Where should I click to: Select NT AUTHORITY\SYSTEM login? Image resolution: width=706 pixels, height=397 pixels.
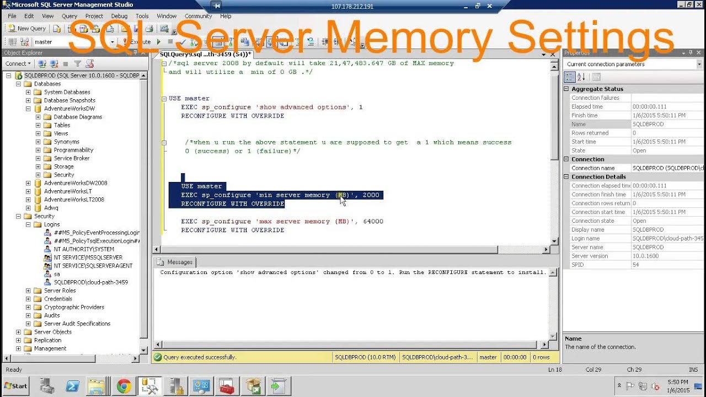pyautogui.click(x=84, y=249)
